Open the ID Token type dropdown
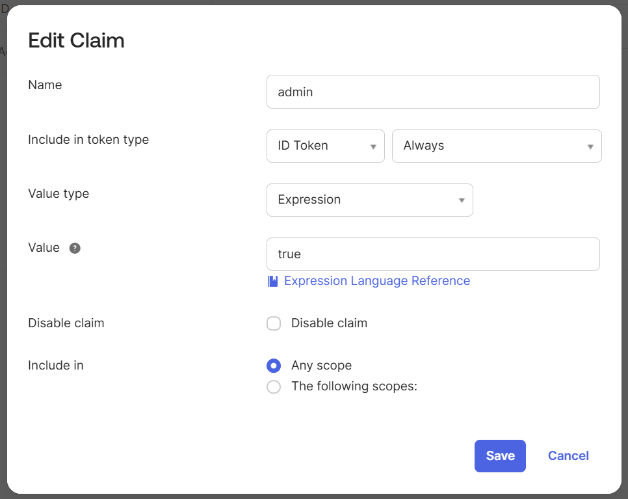 pyautogui.click(x=326, y=146)
